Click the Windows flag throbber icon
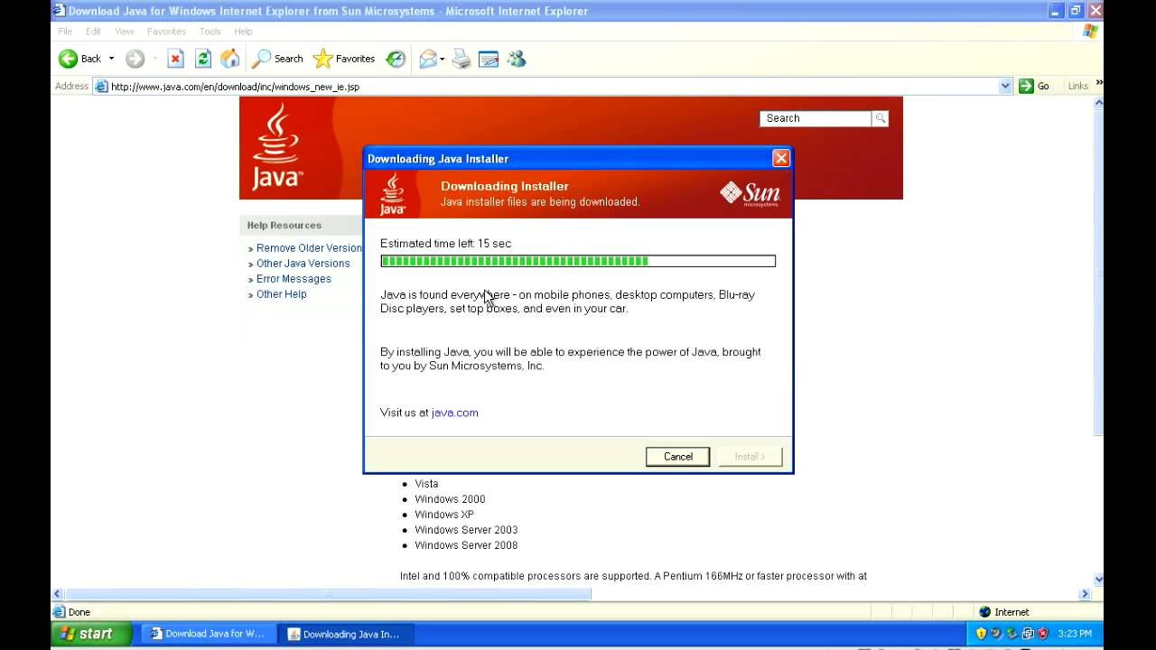Screen dimensions: 1156x650 pos(1090,31)
